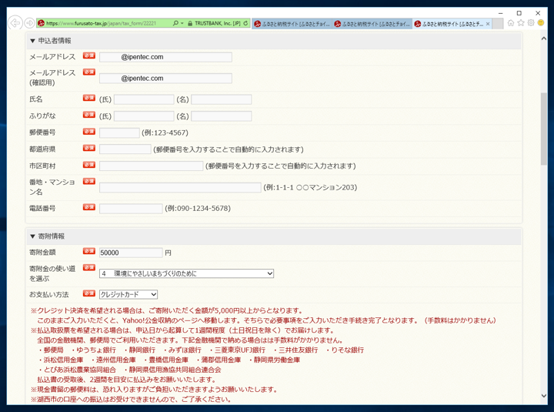Click the 必須 badge next to 電話番号
Viewport: 554px width, 412px height.
tap(89, 207)
